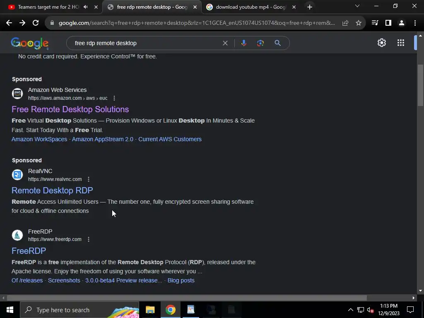Open Remote Desktop RDP RealVNC link
This screenshot has height=318, width=424.
52,190
